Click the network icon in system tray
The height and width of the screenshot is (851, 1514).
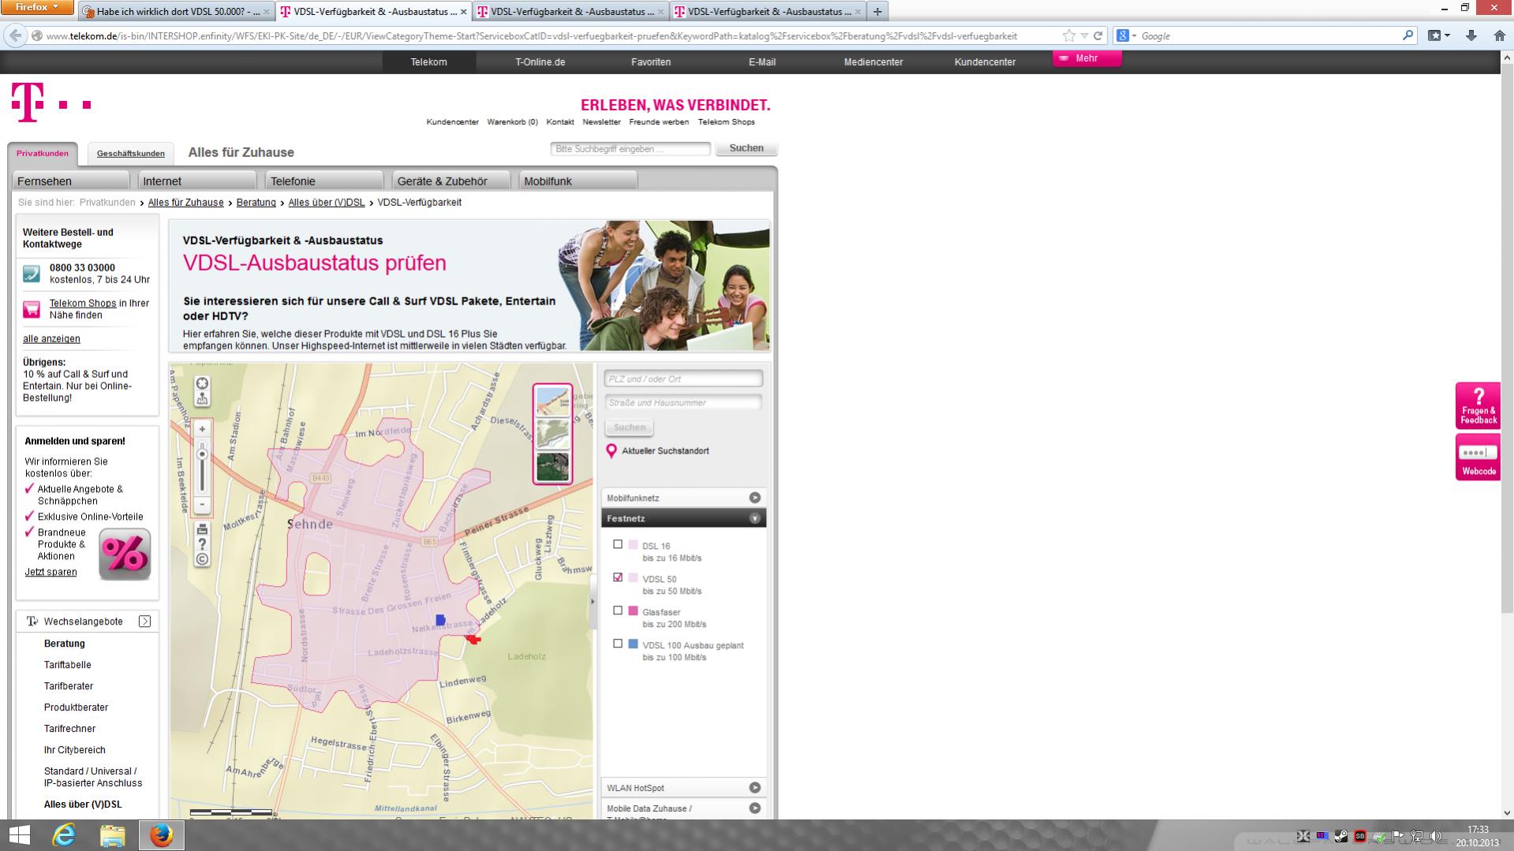1417,836
